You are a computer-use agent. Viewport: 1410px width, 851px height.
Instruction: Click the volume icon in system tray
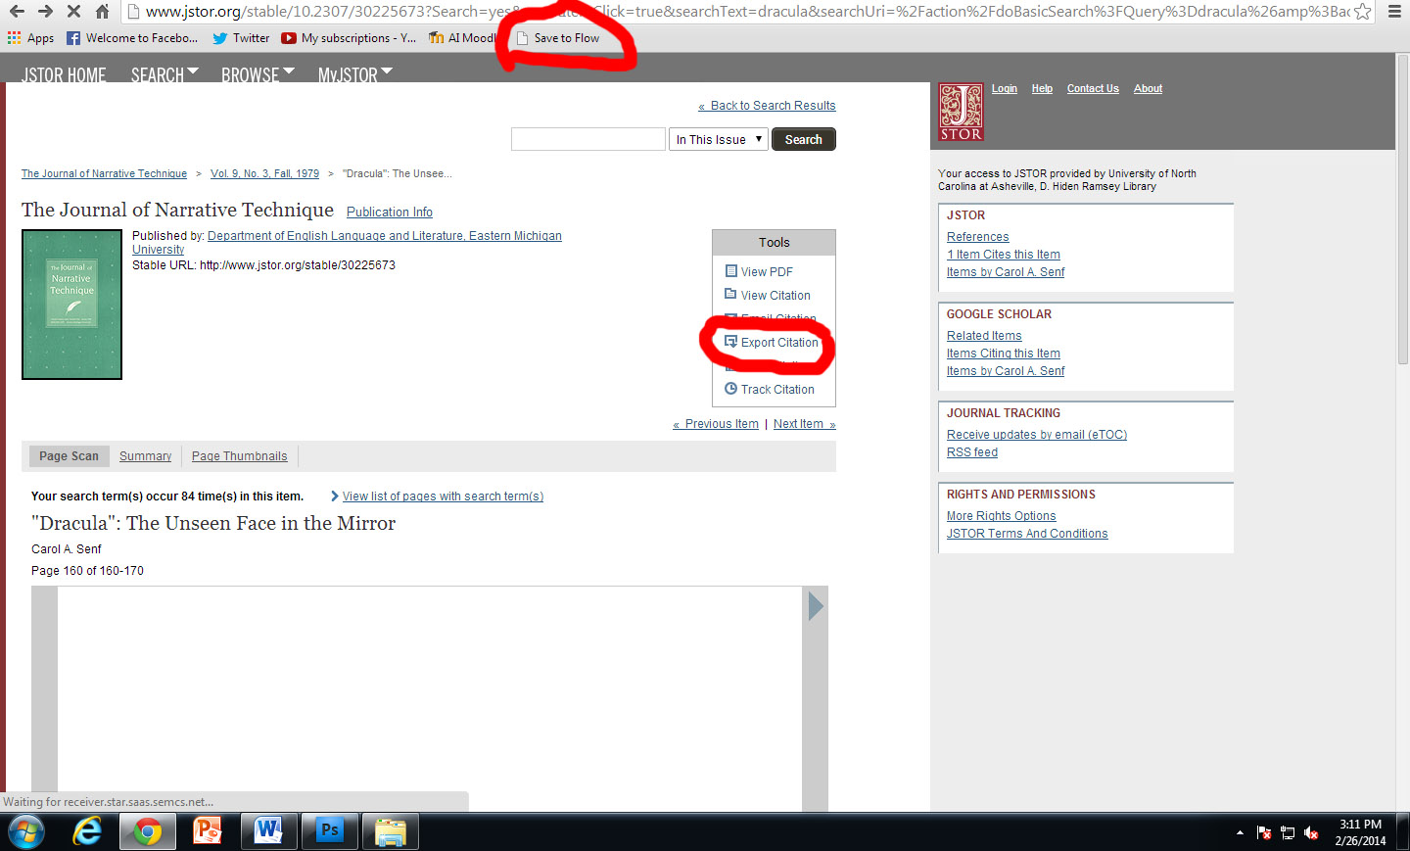pos(1311,833)
